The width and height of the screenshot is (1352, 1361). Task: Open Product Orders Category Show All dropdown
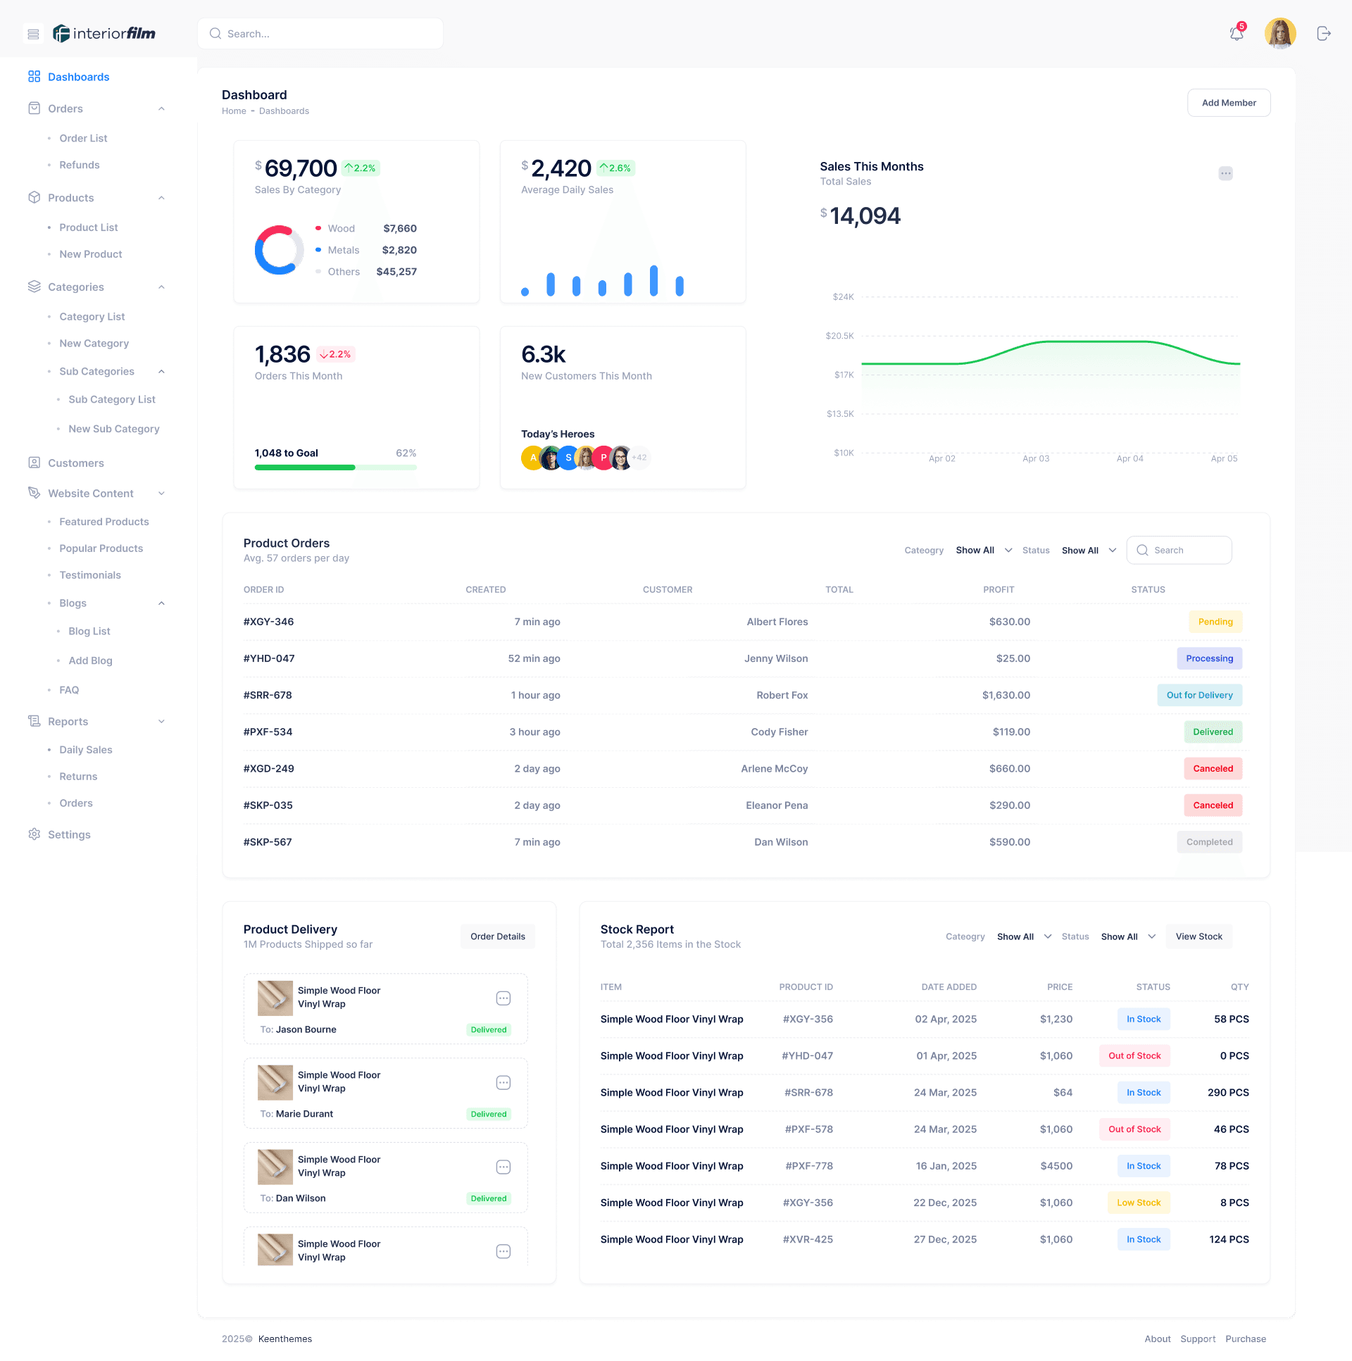[984, 550]
